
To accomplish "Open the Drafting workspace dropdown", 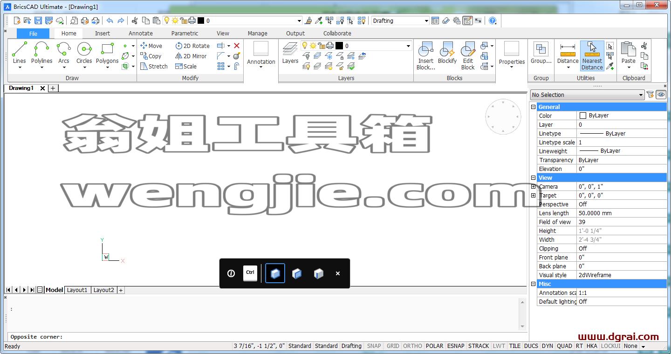I will click(426, 20).
